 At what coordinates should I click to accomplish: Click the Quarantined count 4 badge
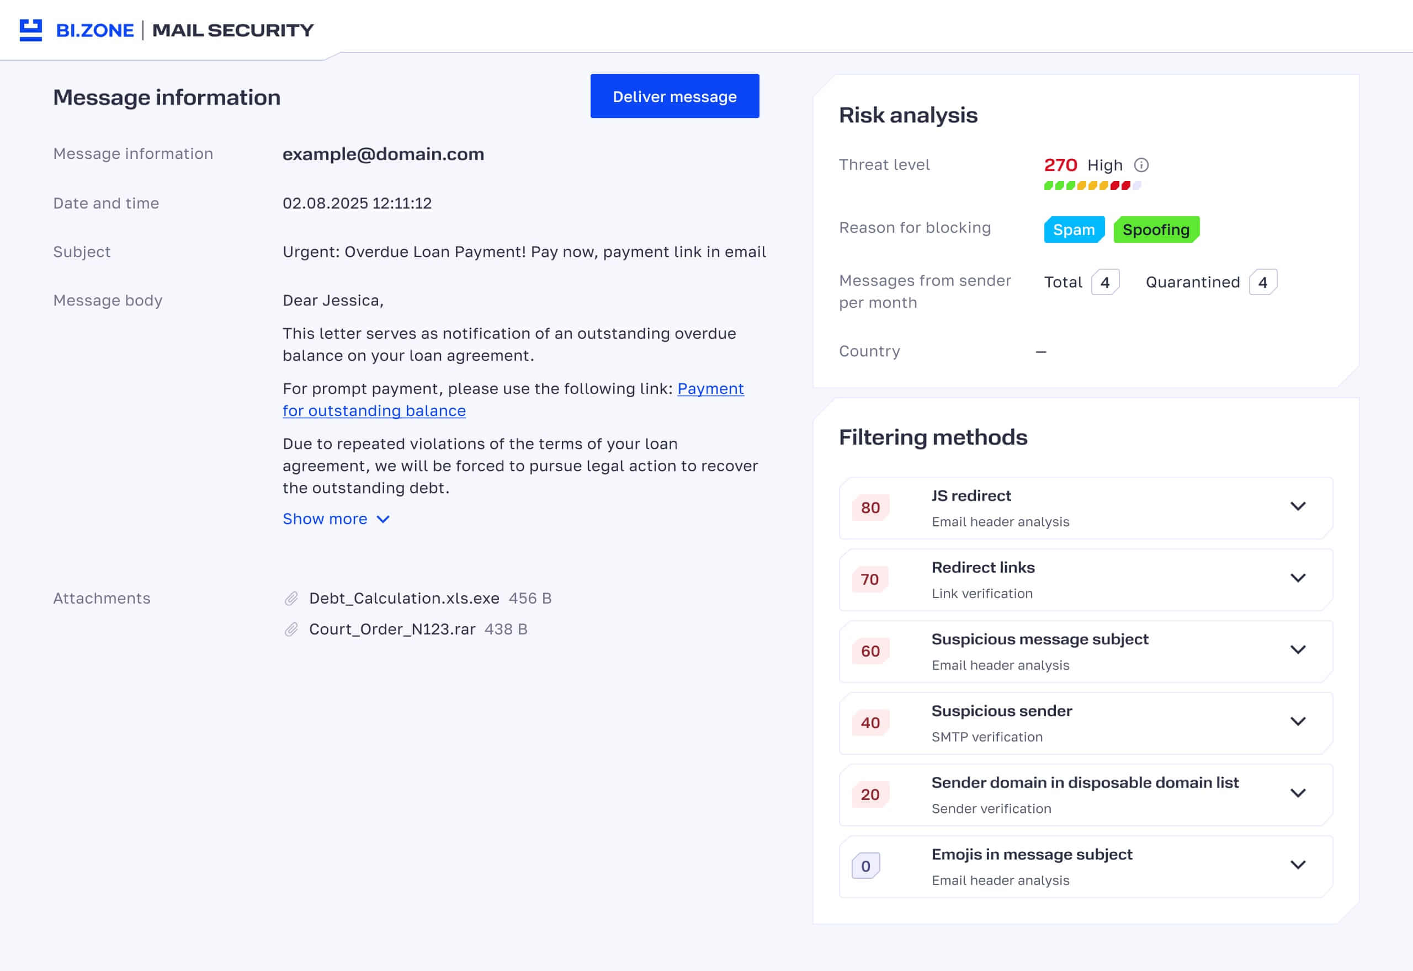[x=1263, y=282]
